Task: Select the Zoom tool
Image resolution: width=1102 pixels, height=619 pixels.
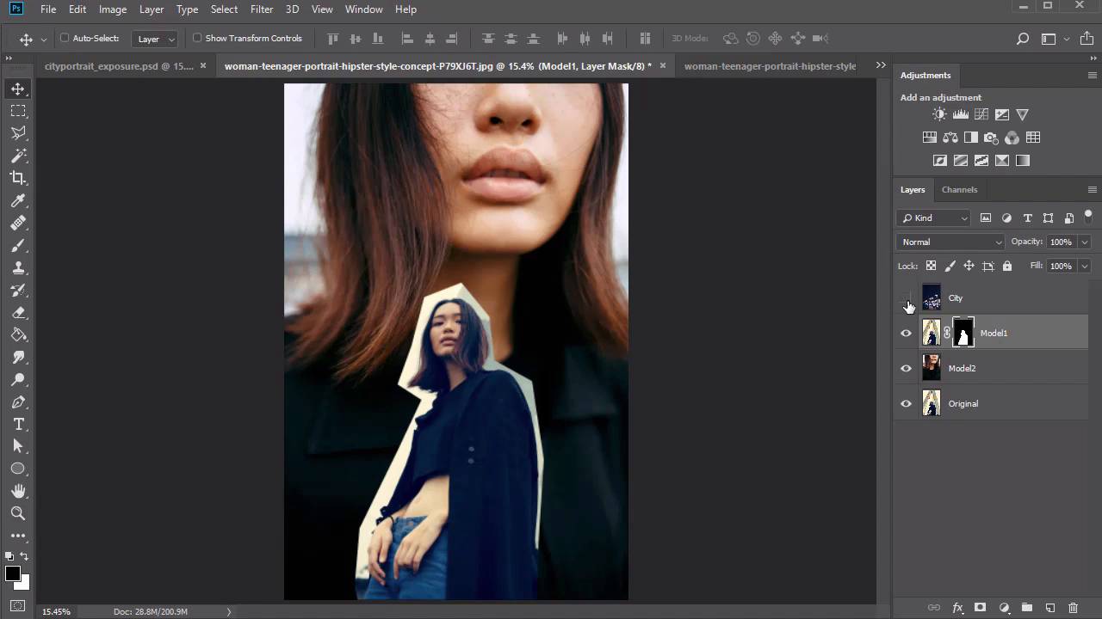Action: click(18, 513)
